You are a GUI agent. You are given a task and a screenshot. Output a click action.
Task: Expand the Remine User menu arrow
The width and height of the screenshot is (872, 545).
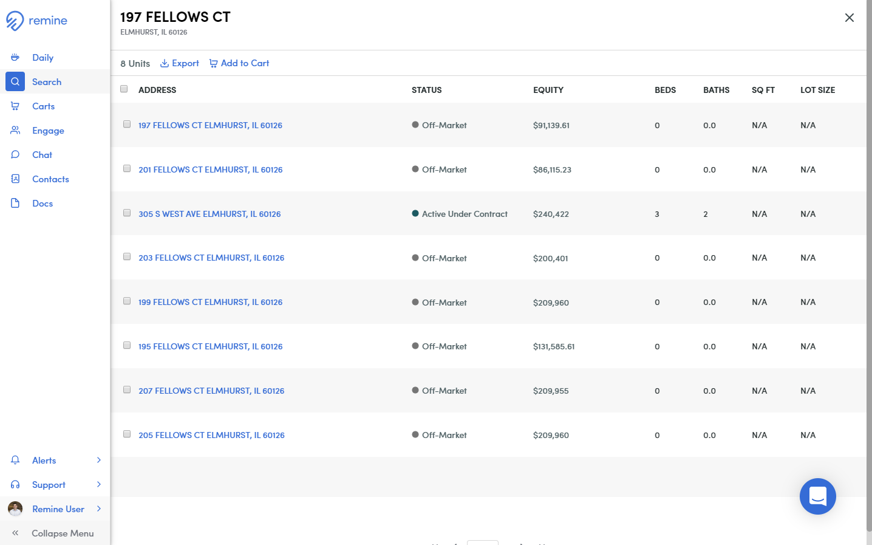pos(99,509)
